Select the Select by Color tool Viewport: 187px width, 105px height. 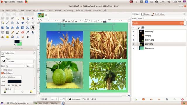(23, 18)
